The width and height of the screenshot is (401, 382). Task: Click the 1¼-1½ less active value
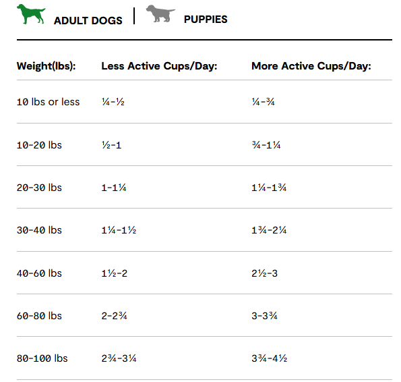tap(119, 230)
